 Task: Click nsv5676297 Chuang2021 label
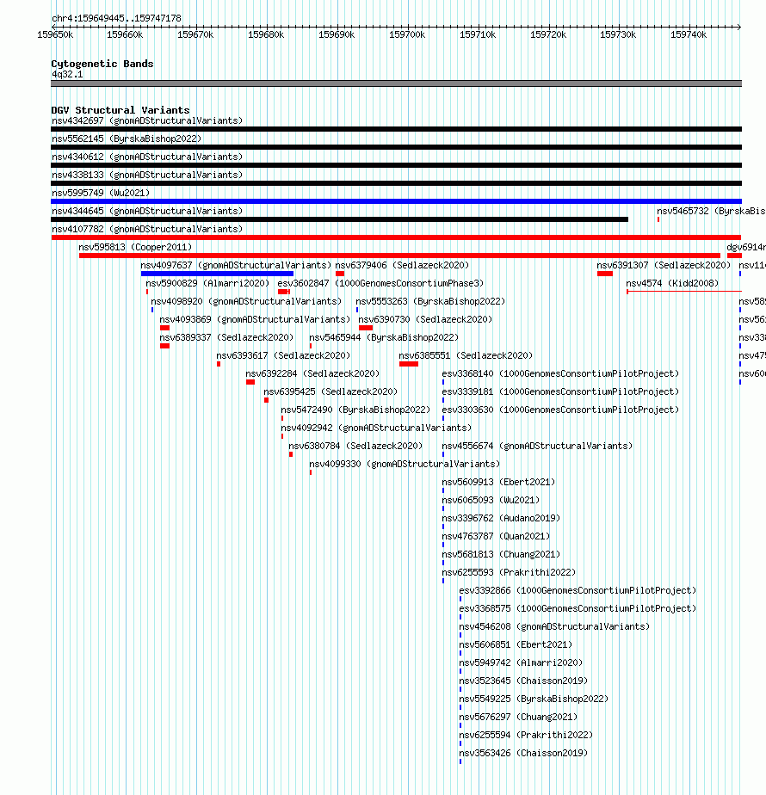(518, 717)
